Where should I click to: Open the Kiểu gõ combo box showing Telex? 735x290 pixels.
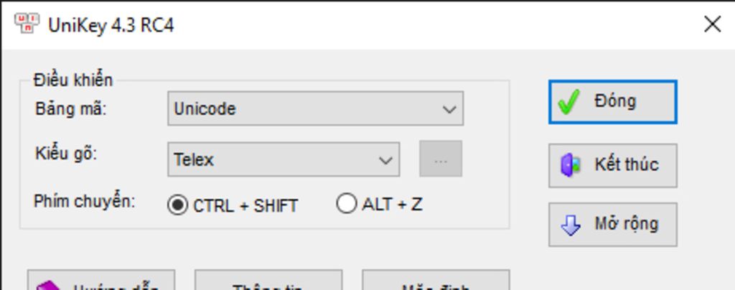coord(284,160)
